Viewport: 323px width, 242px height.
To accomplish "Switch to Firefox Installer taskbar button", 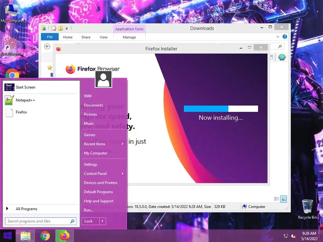I will tap(64, 236).
